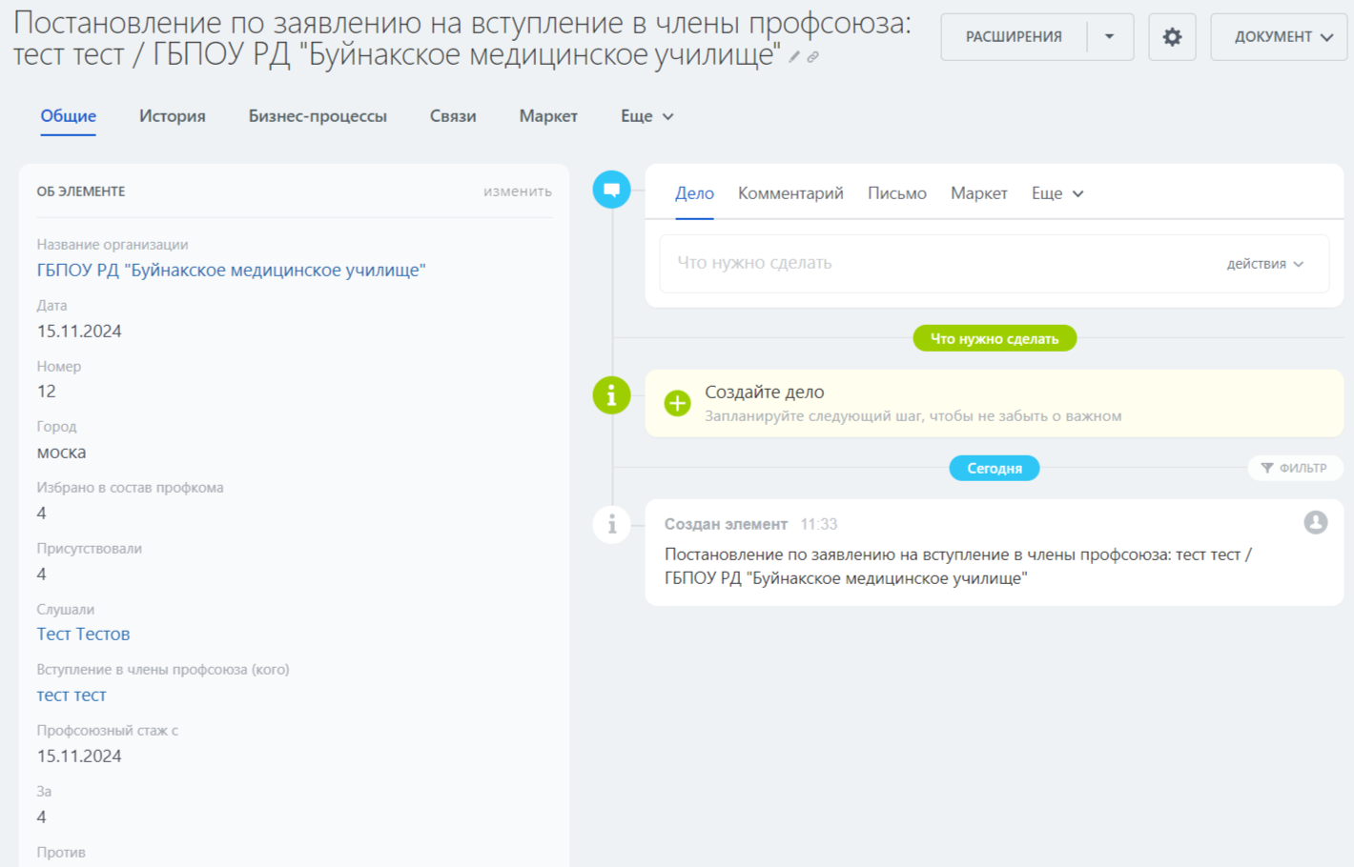
Task: Click the green info timeline icon
Action: [x=611, y=394]
